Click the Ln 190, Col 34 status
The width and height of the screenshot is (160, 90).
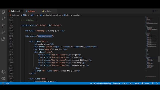click(x=100, y=84)
